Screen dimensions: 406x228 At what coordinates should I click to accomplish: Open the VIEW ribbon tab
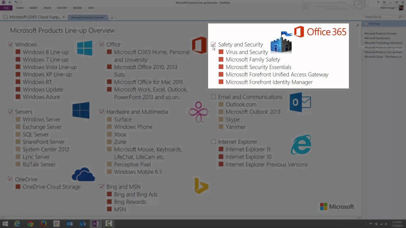[91, 8]
